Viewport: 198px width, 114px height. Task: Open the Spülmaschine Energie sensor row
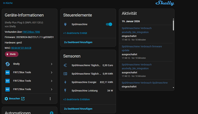(x=88, y=82)
